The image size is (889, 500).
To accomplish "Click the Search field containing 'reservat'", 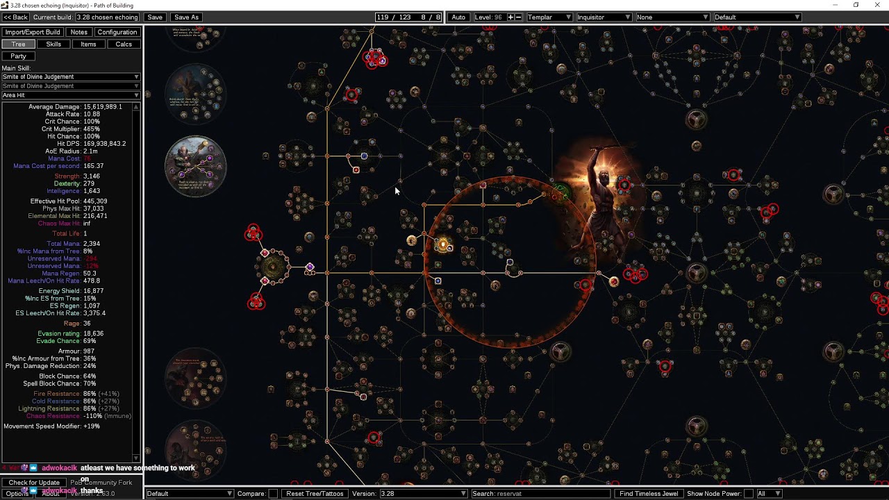I will pyautogui.click(x=540, y=493).
